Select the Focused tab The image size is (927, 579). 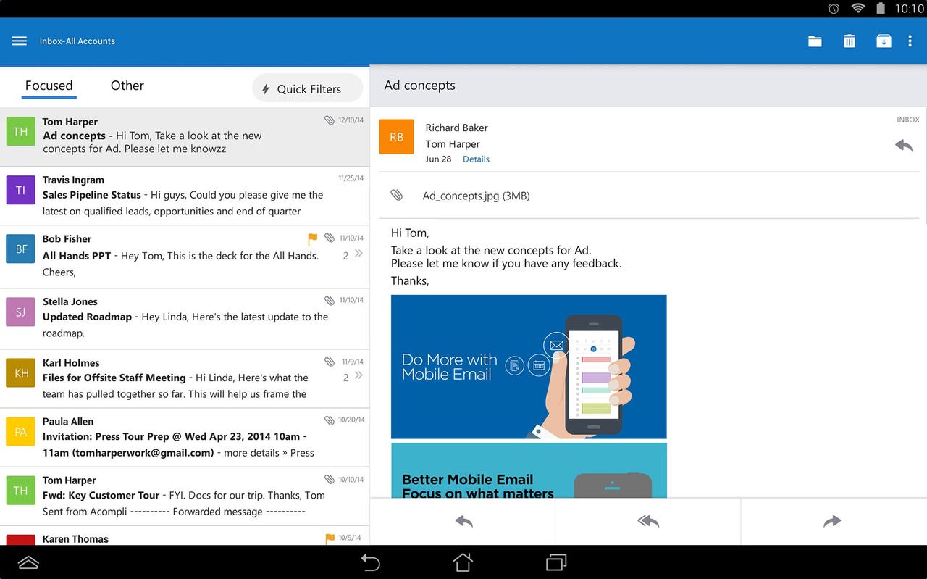pyautogui.click(x=49, y=86)
